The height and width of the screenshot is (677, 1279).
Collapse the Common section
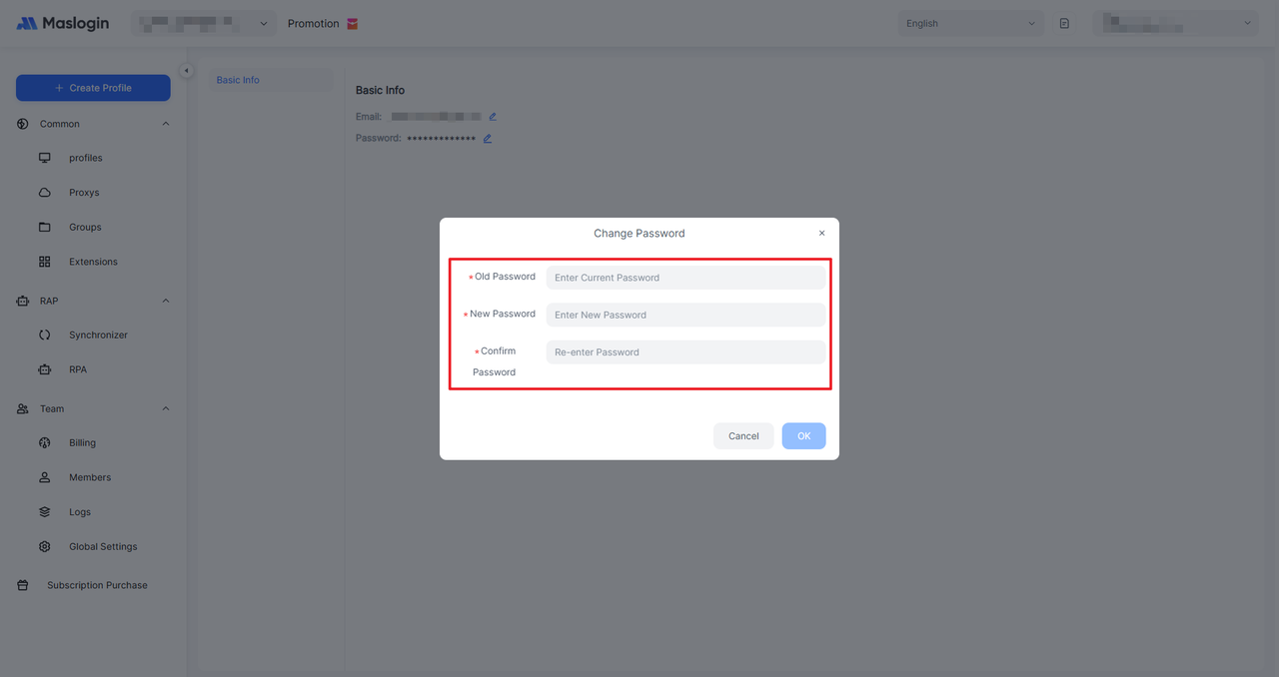[166, 124]
